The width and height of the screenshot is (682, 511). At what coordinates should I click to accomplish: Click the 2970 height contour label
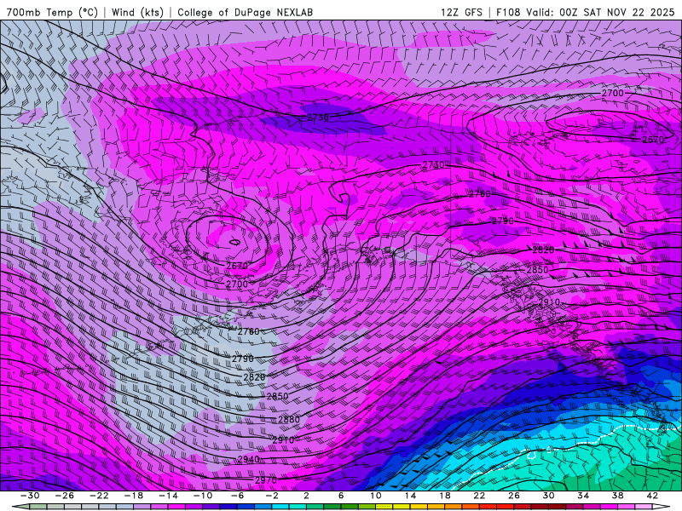point(266,480)
